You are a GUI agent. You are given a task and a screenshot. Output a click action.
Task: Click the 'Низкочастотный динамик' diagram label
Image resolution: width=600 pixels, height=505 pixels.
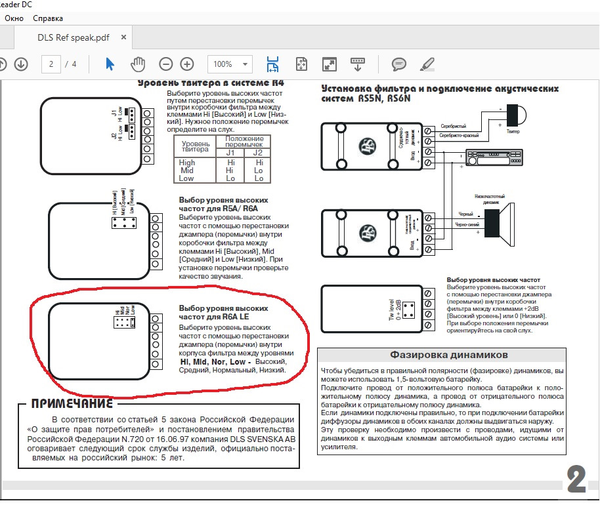pos(490,199)
